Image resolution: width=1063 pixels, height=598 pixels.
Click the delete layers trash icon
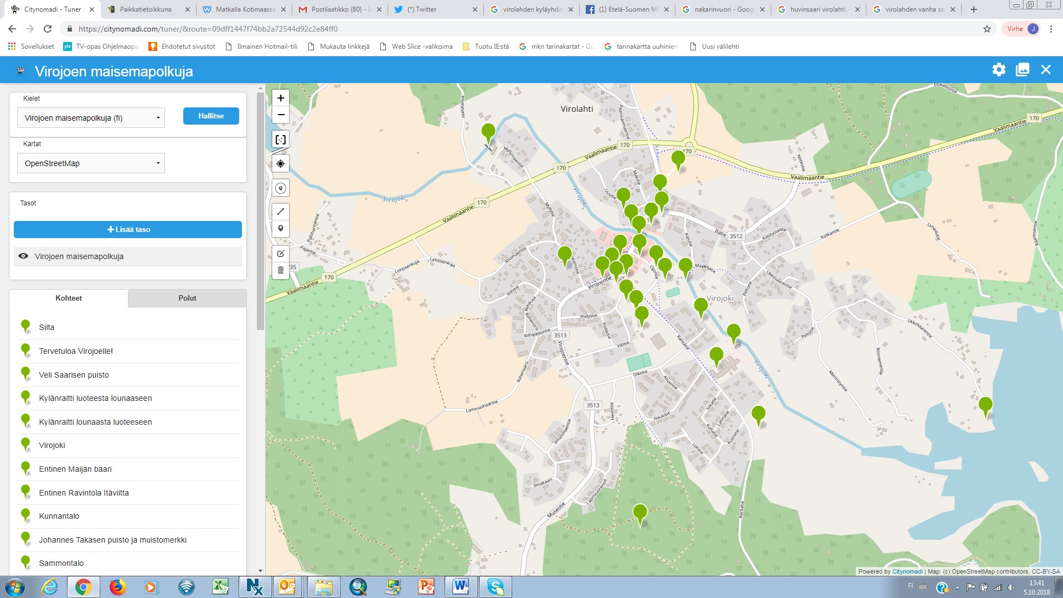281,270
